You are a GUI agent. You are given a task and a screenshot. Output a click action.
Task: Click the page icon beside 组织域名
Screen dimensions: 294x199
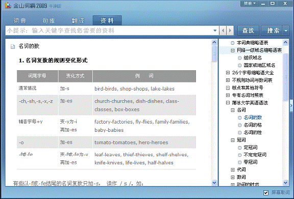point(239,58)
